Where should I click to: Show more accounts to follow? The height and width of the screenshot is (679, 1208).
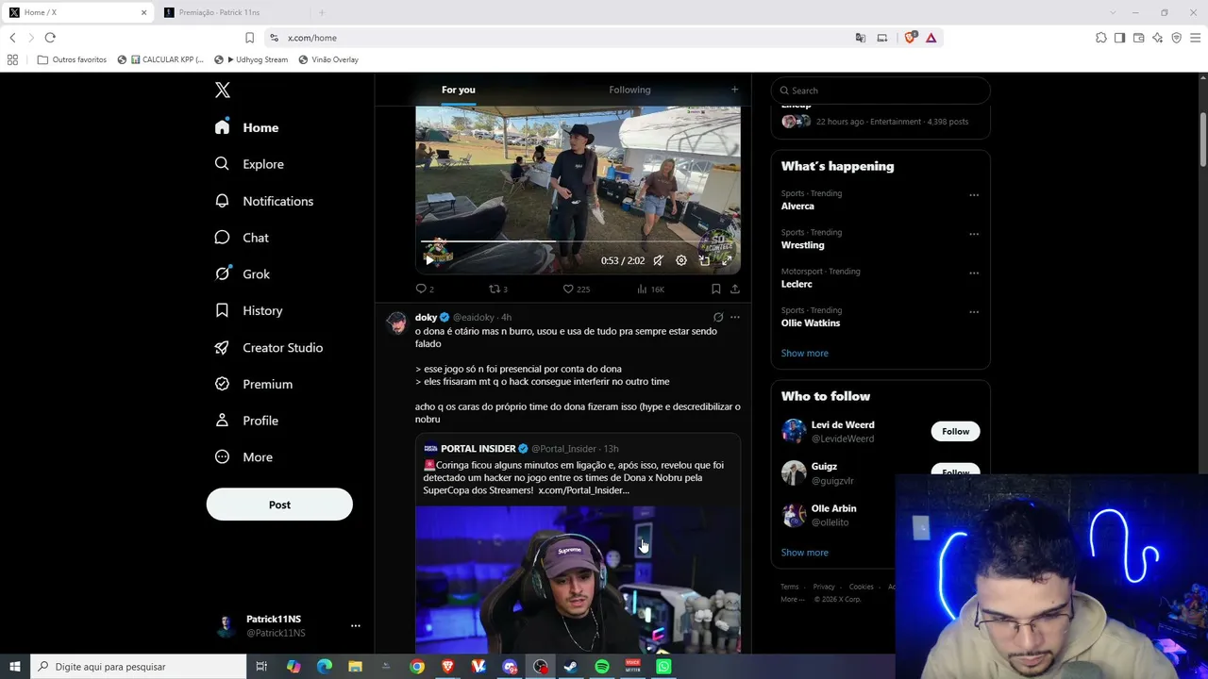pyautogui.click(x=805, y=553)
